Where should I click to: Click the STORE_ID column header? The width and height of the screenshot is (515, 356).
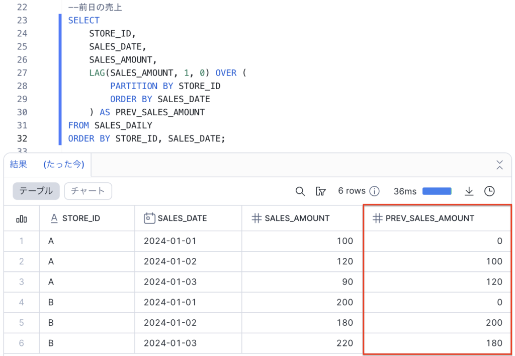coord(81,218)
